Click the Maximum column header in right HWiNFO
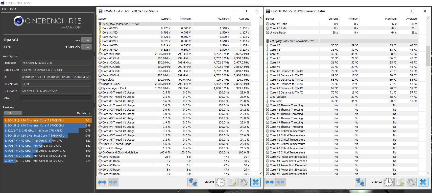This screenshot has width=432, height=193. pyautogui.click(x=379, y=19)
